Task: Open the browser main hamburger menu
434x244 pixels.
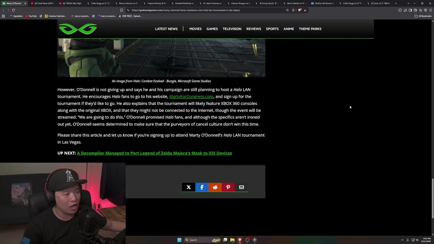Action: click(431, 10)
